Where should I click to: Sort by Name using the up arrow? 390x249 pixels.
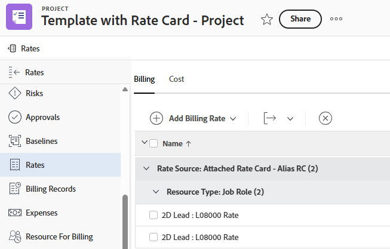(x=188, y=144)
